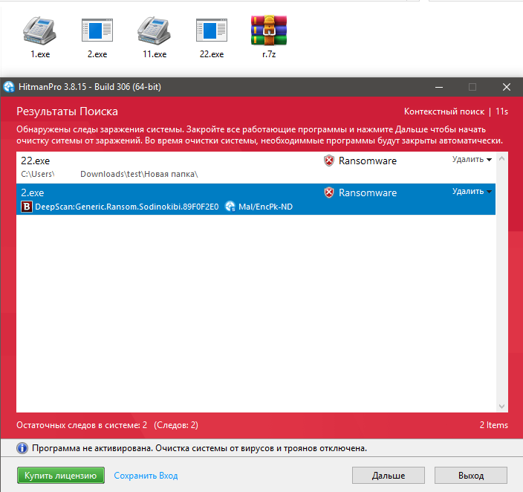Select the 22.exe file icon in folder
The height and width of the screenshot is (492, 523).
pyautogui.click(x=212, y=30)
